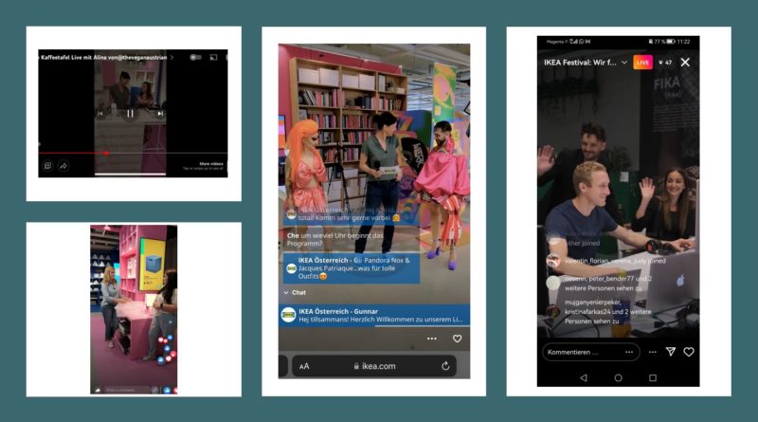This screenshot has height=422, width=758.
Task: Share the video using arrow icon
Action: pos(63,165)
